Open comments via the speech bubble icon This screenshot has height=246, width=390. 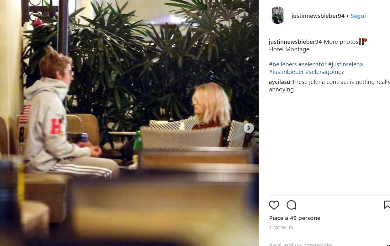(291, 205)
